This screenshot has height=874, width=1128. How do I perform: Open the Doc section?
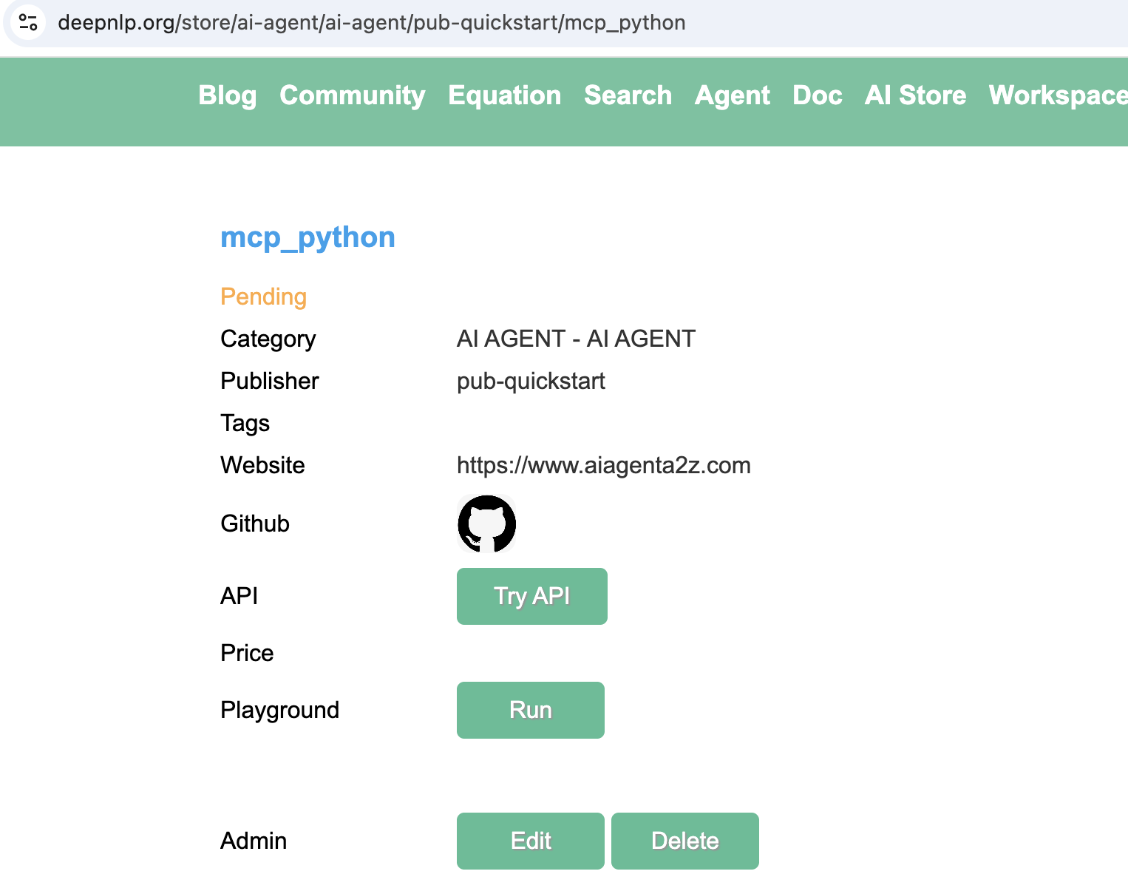817,95
